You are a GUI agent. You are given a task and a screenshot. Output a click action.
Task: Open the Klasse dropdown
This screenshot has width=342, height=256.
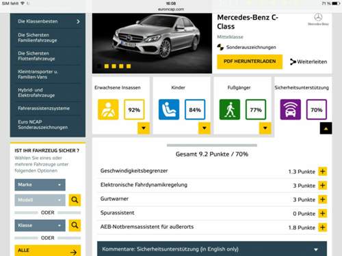pos(40,225)
